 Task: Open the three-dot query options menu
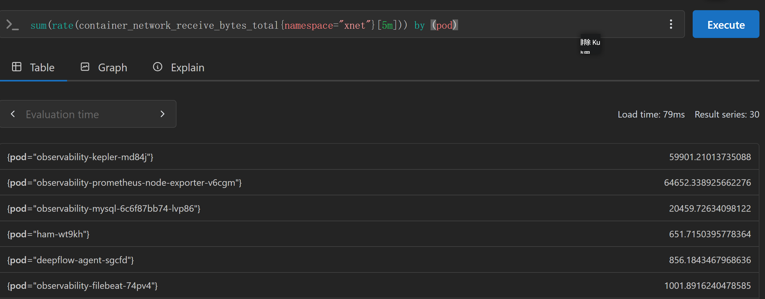(x=671, y=24)
